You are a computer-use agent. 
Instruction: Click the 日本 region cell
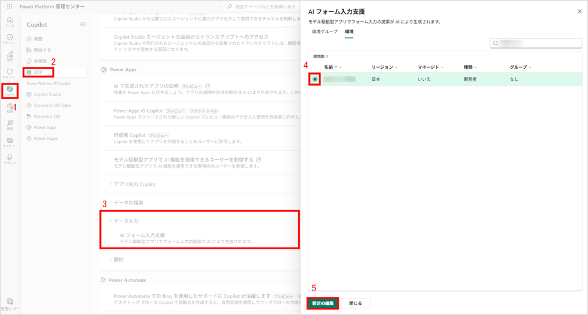coord(376,80)
